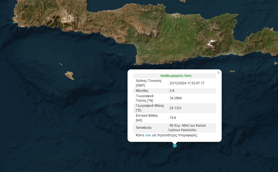Click the larger island southwest of Crete

[69, 75]
